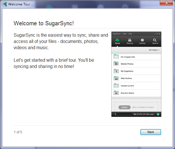
Task: Select the Brandon-Black label
Action: pos(127,93)
